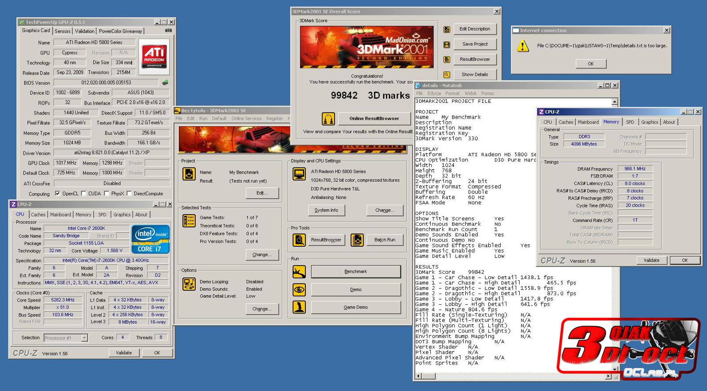Click the Game Demo button
This screenshot has width=707, height=391.
click(356, 307)
